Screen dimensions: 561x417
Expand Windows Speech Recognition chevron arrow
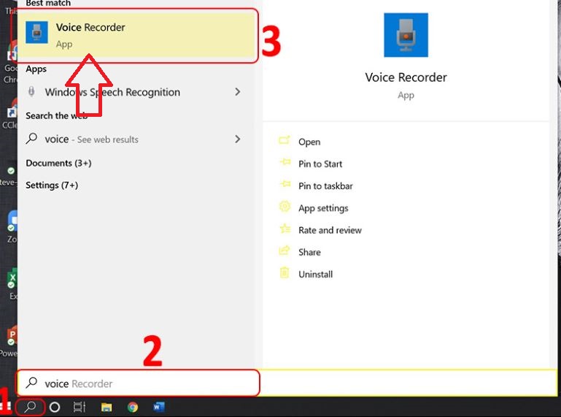point(238,92)
